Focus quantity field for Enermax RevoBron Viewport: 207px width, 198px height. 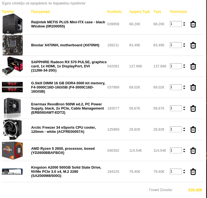[x=176, y=108]
